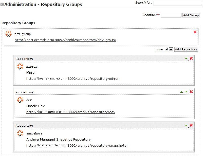Select the dev identifier text
Viewport: 203px width, 157px height.
(29, 100)
